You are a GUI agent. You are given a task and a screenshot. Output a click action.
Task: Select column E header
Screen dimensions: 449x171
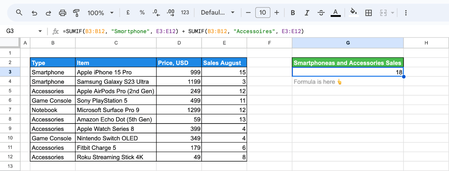[224, 43]
